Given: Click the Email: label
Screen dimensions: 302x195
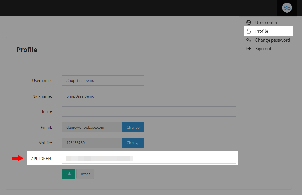Looking at the screenshot, I should point(46,127).
